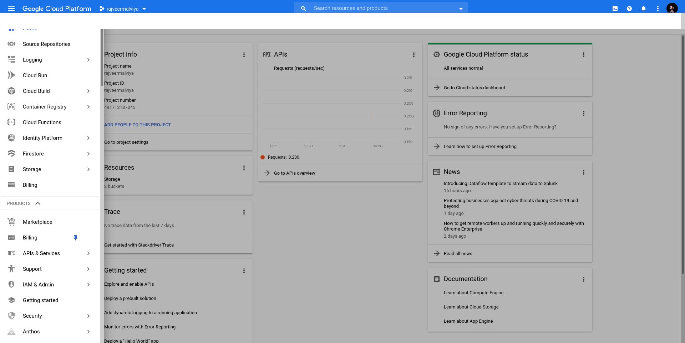This screenshot has height=343, width=685.
Task: Click the Cloud Functions sidebar icon
Action: 11,122
